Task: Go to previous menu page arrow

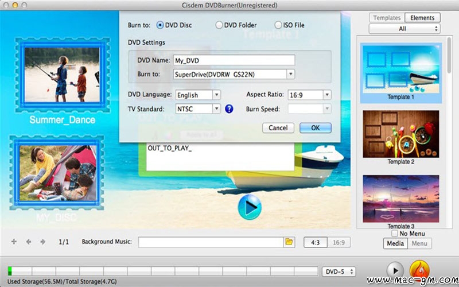Action: point(29,242)
